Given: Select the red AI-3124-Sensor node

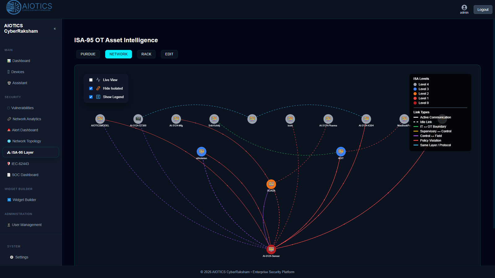Looking at the screenshot, I should pyautogui.click(x=271, y=249).
